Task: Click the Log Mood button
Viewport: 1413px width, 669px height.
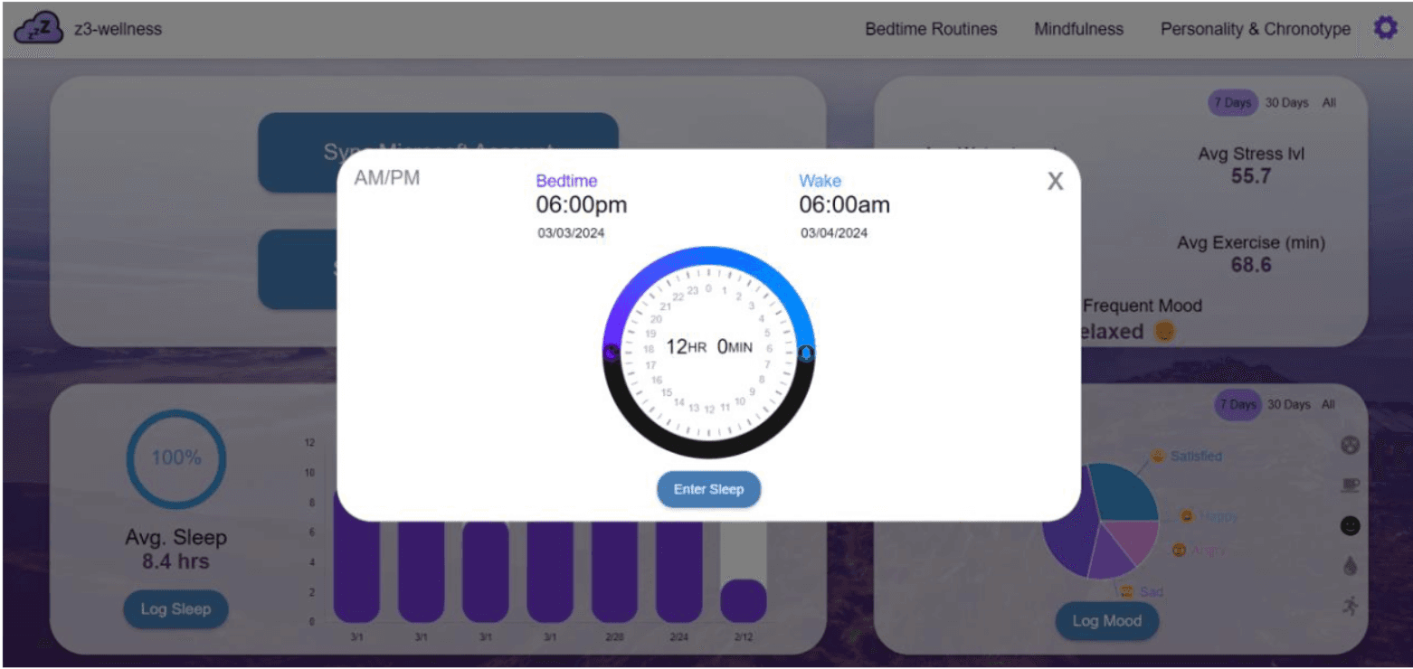Action: pos(1107,622)
